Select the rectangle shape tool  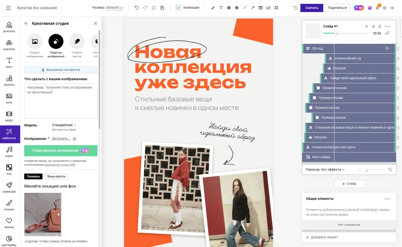[229, 8]
